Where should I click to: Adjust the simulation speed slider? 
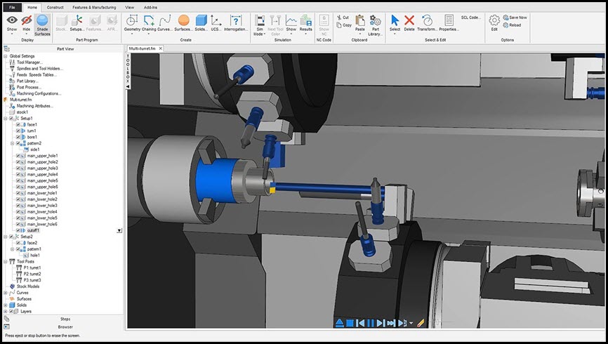[x=438, y=322]
